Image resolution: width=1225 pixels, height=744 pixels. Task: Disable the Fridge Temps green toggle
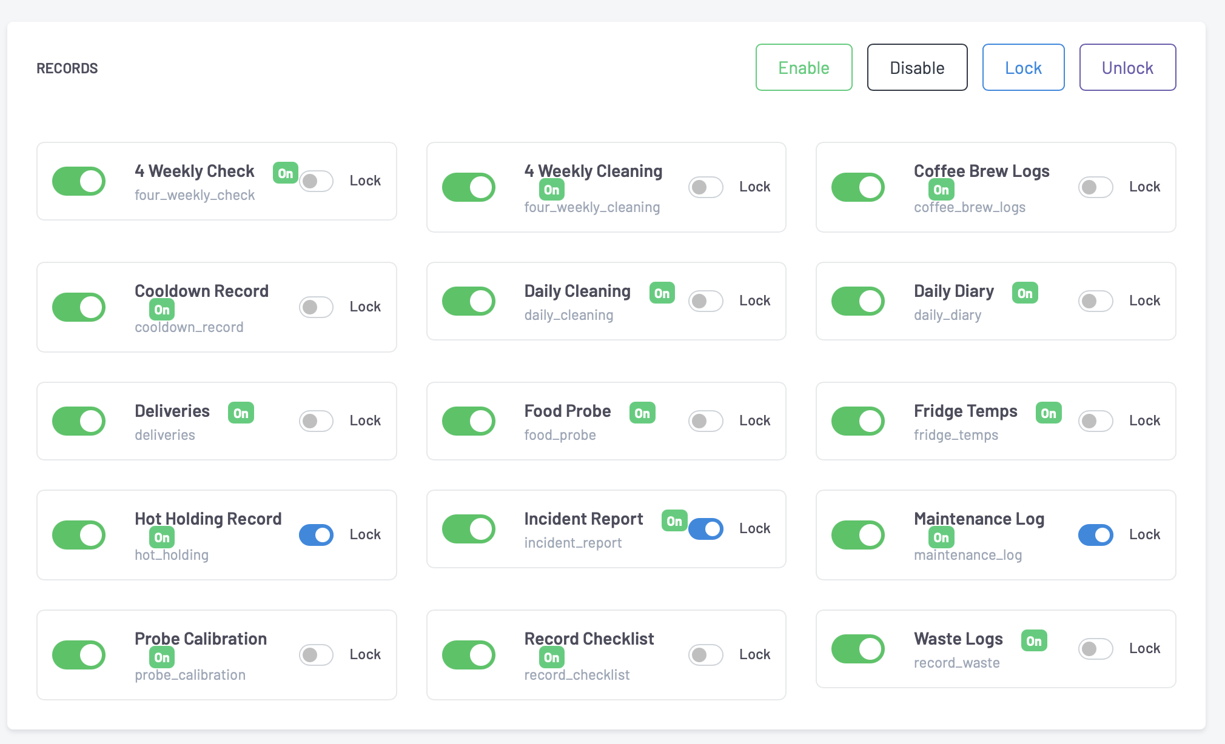coord(857,421)
